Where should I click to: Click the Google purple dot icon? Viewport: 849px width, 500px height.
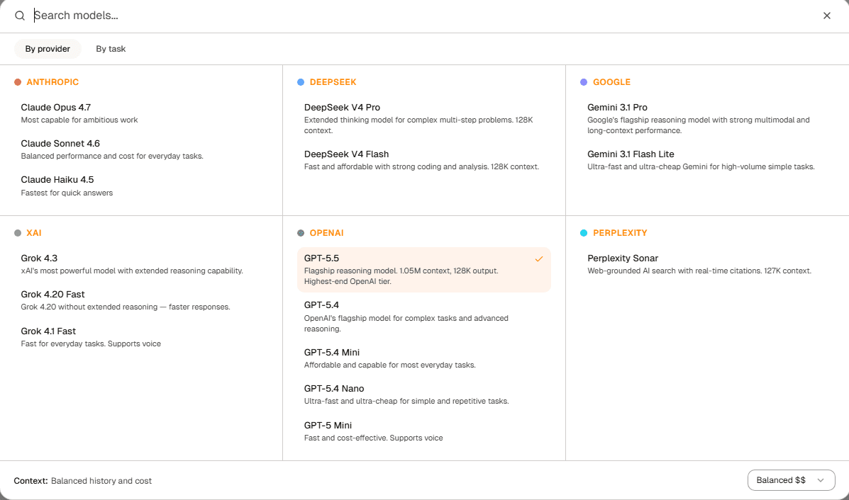click(x=584, y=82)
